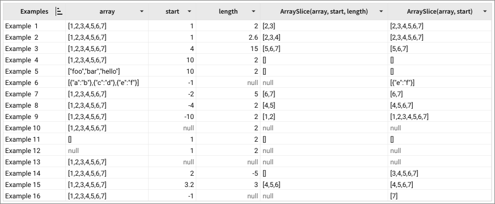Expand the ArraySlice(array, start, length) column menu
Screen dimensions: 495x204
coord(381,12)
